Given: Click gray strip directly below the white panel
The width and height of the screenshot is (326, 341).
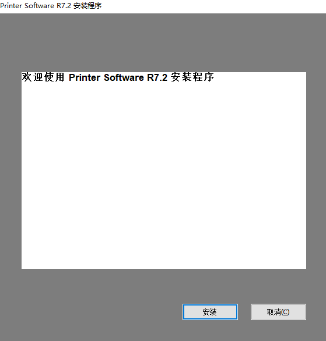Looking at the screenshot, I should tap(164, 286).
